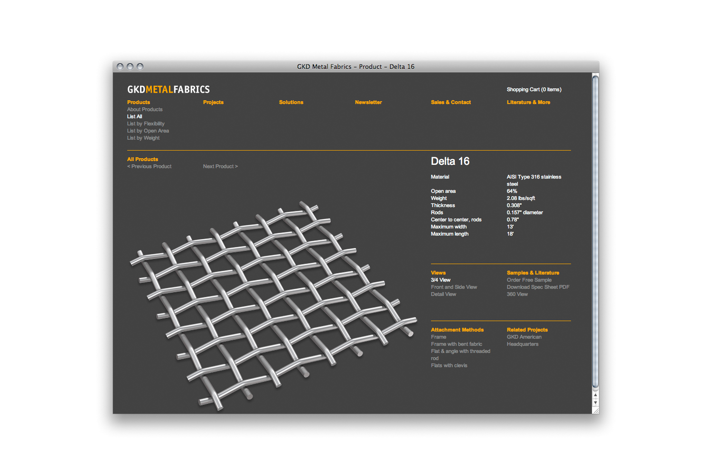Go to the Solutions section
712x475 pixels.
click(291, 102)
